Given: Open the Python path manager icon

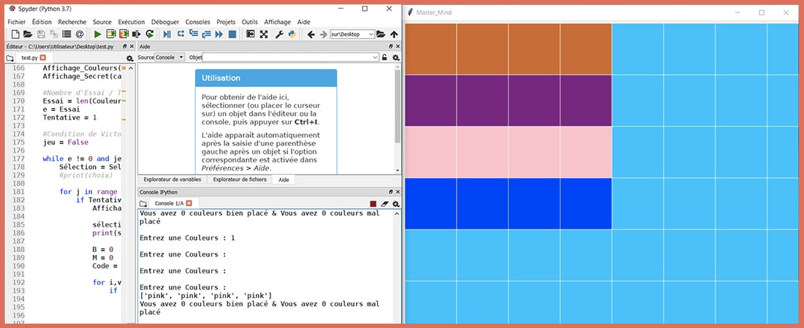Looking at the screenshot, I should 292,34.
